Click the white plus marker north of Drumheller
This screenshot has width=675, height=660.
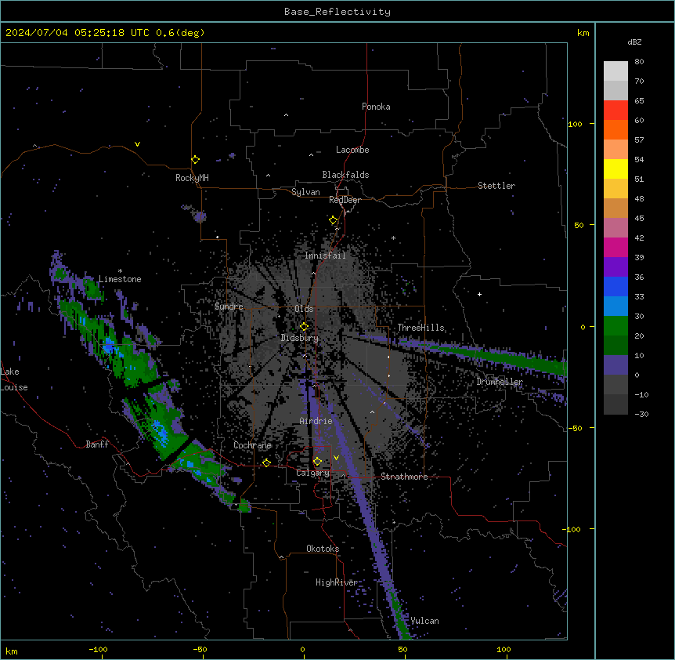[x=479, y=294]
